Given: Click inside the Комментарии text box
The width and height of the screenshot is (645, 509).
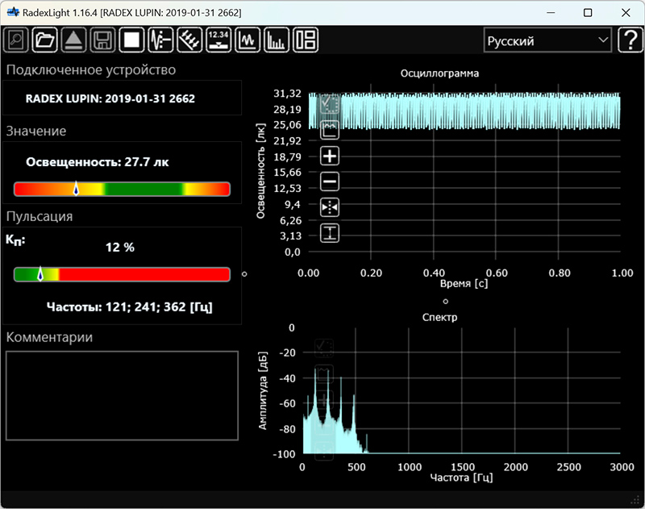Looking at the screenshot, I should (x=122, y=395).
